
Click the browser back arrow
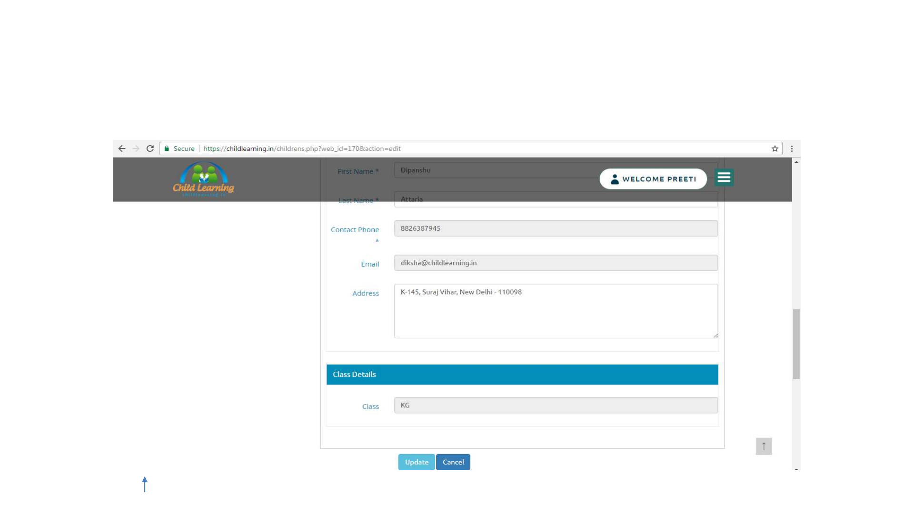122,148
